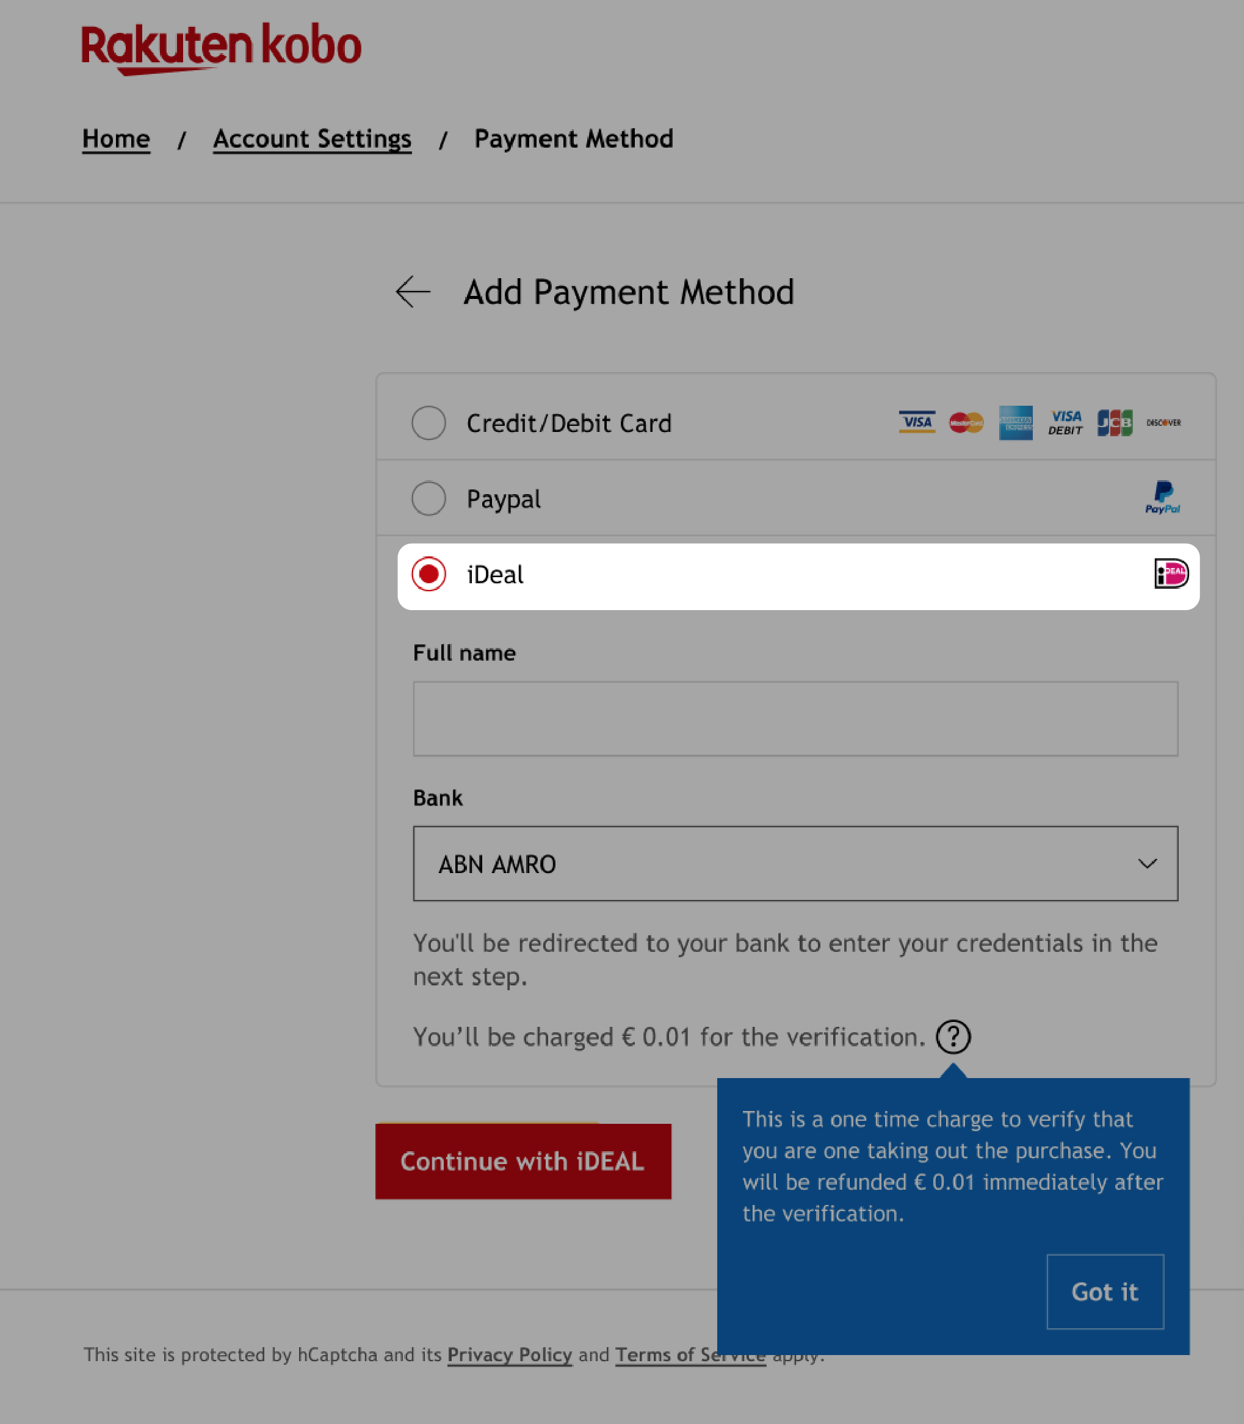Select the Paypal radio button
This screenshot has width=1244, height=1424.
[x=429, y=498]
